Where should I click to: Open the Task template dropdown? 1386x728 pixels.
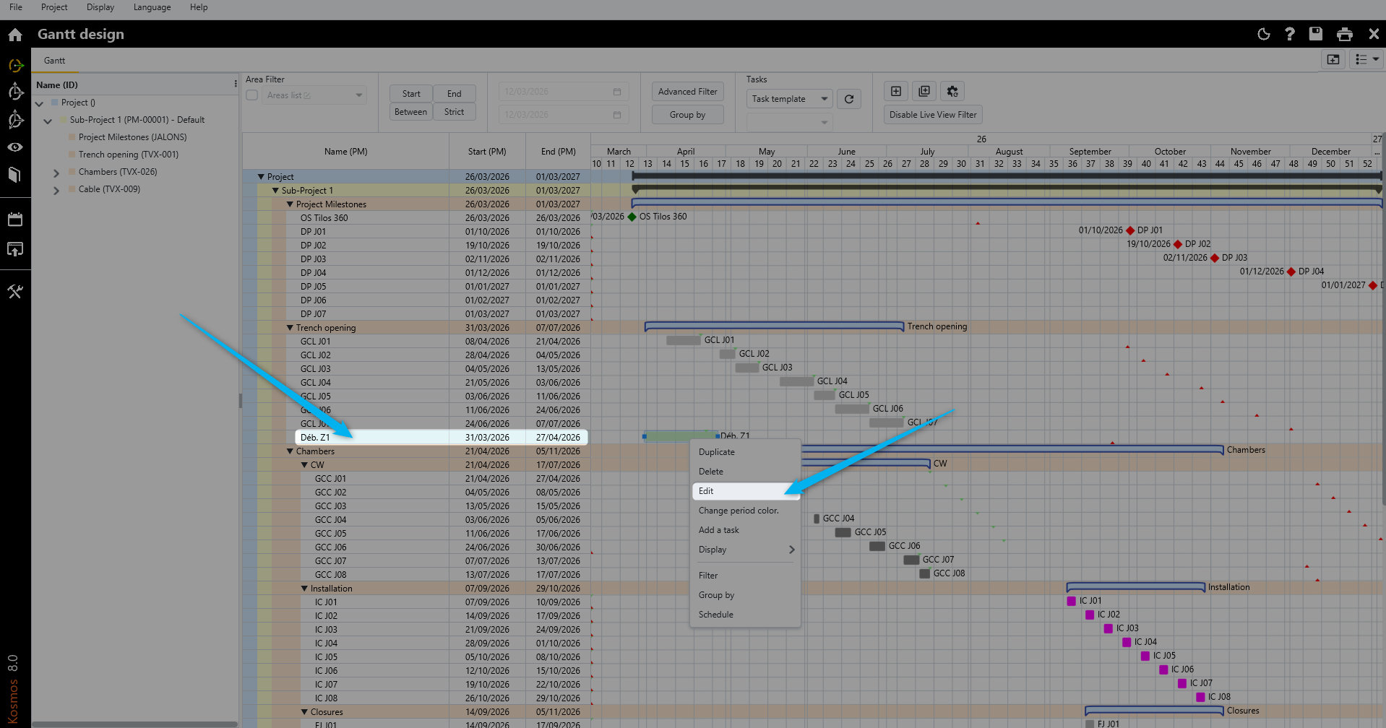(789, 99)
